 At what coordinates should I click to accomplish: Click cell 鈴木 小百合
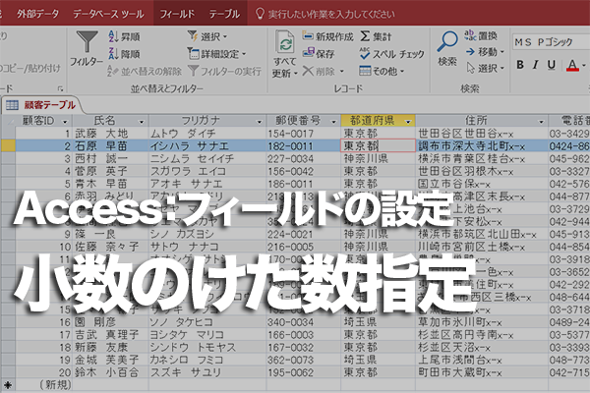110,372
